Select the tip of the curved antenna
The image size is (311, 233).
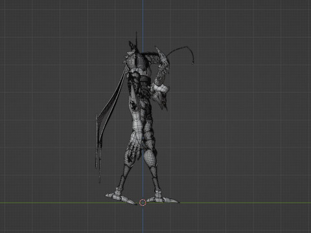(193, 63)
